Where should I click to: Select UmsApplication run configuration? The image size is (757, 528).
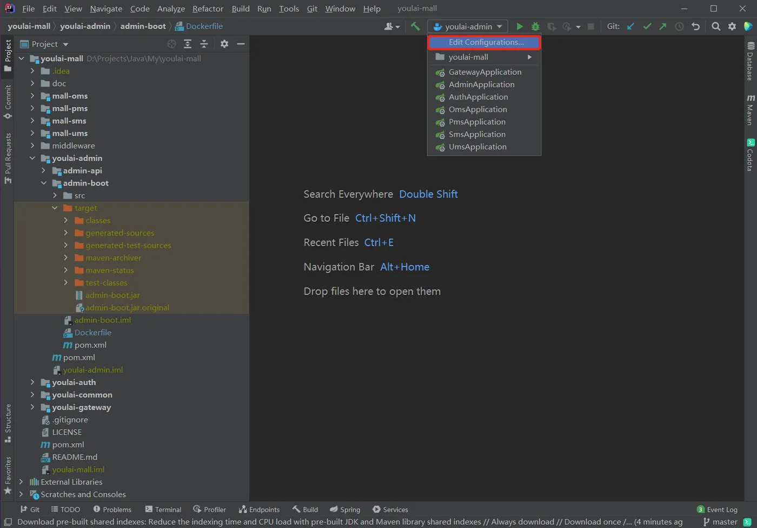(484, 147)
